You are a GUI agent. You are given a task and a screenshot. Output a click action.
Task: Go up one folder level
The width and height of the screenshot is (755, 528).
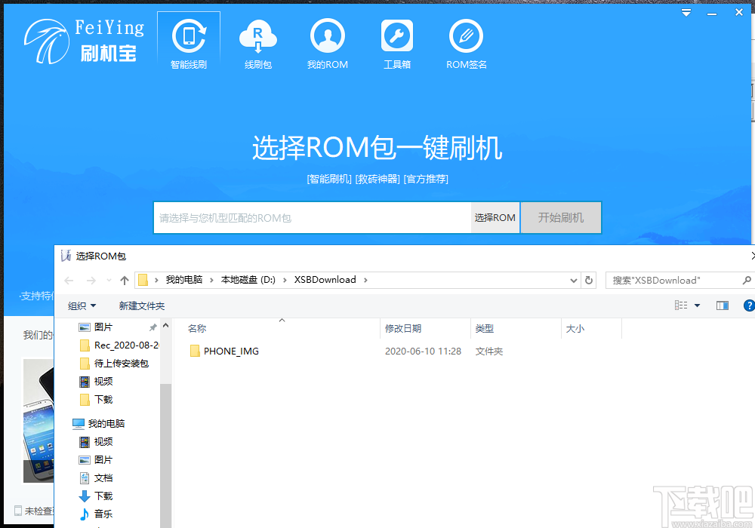click(125, 280)
